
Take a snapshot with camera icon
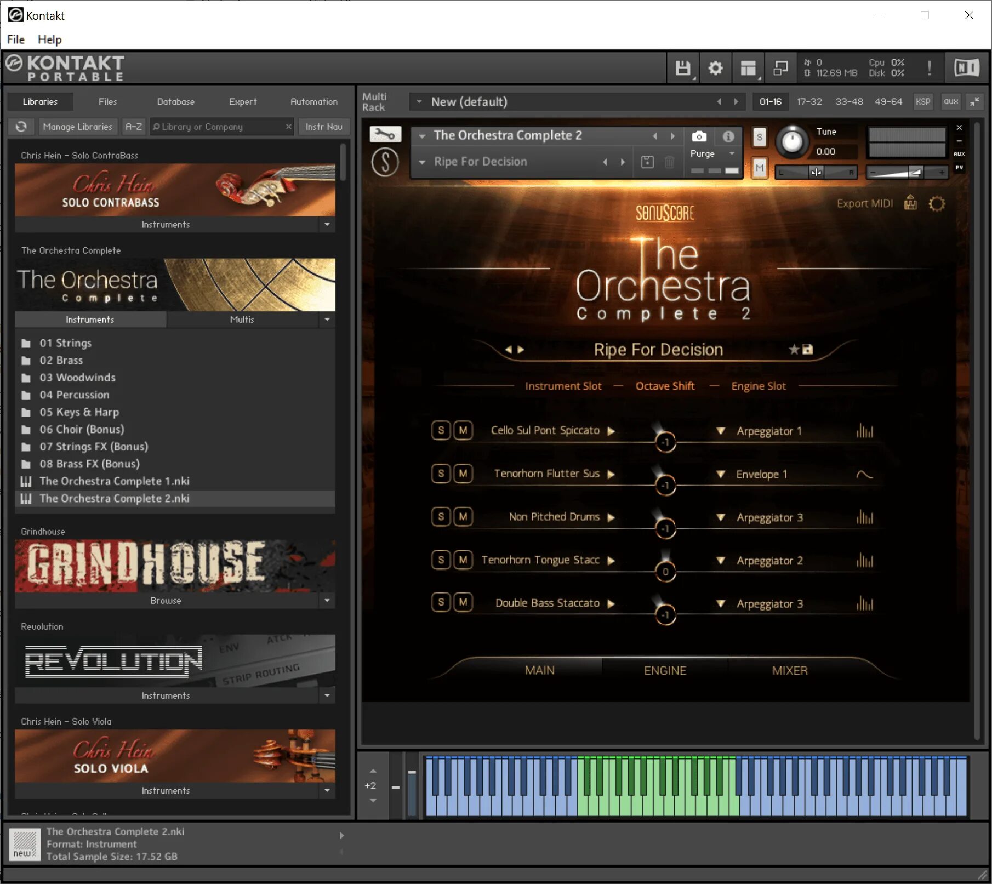pyautogui.click(x=699, y=136)
